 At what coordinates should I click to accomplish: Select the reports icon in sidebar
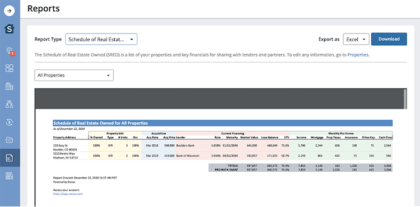(10, 158)
